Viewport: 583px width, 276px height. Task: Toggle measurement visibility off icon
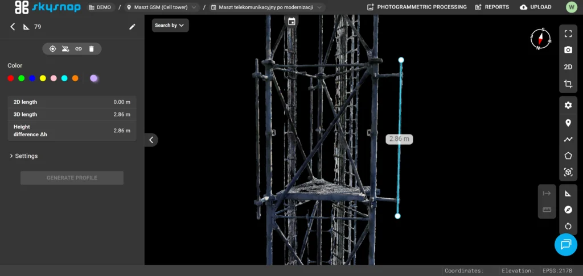(65, 49)
